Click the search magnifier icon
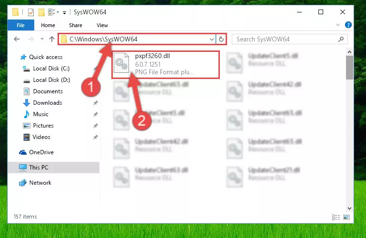366x238 pixels. (x=341, y=39)
